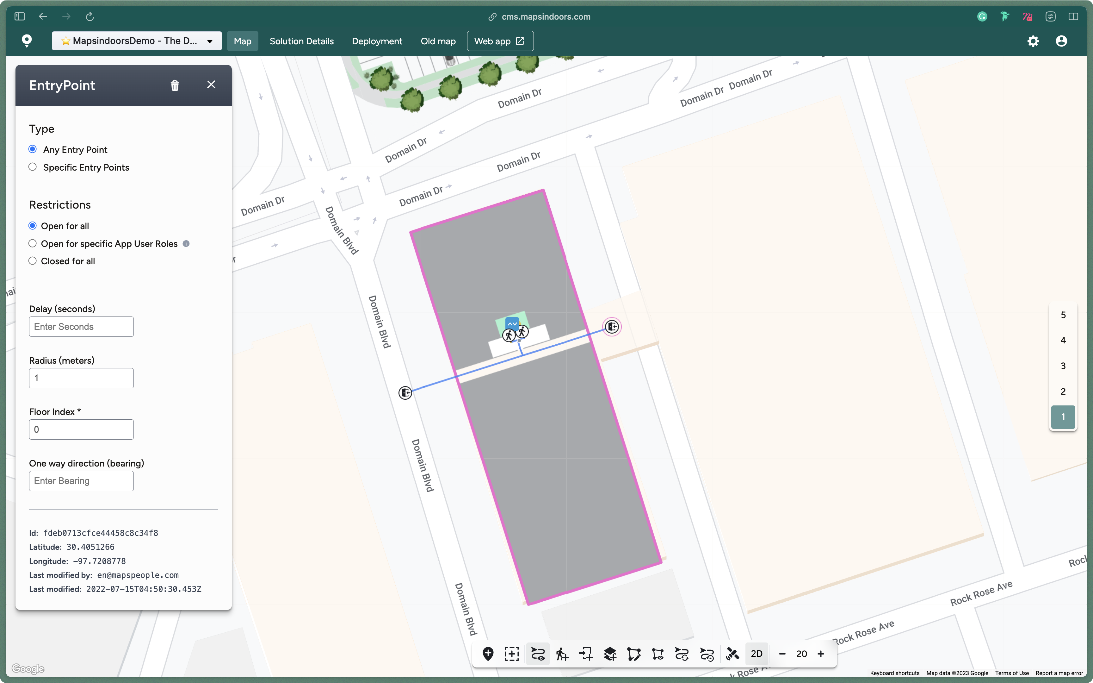Click the Delay seconds input field
This screenshot has width=1093, height=683.
(x=81, y=327)
